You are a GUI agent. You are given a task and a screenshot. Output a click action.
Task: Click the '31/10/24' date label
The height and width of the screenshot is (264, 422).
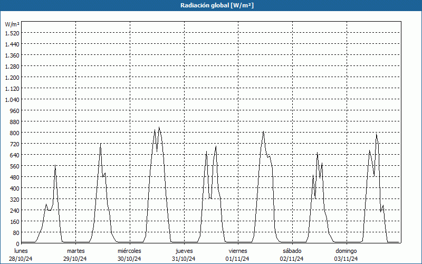[184, 259]
